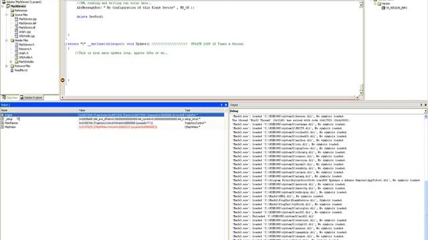The image size is (428, 240).
Task: Open Resource.h header file
Action: [x=25, y=49]
